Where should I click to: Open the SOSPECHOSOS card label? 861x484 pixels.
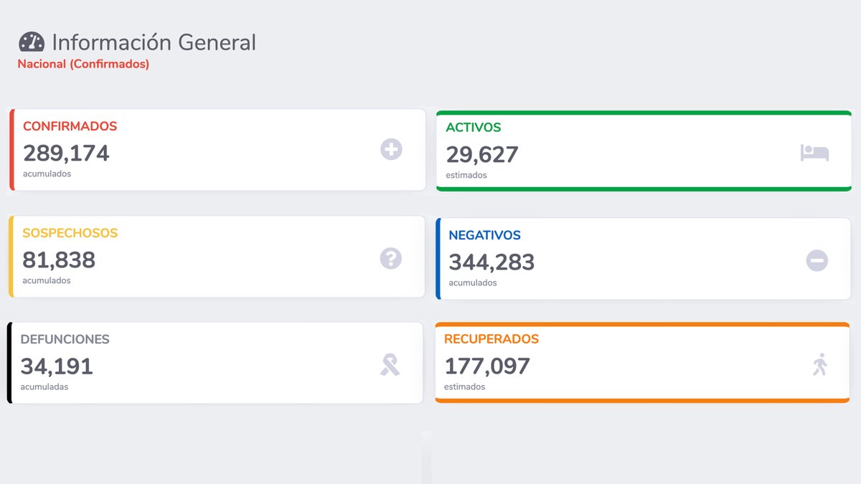(70, 233)
